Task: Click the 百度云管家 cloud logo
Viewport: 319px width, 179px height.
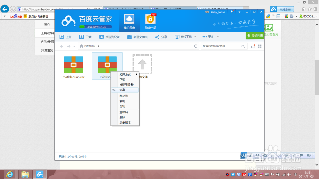Action: click(68, 21)
